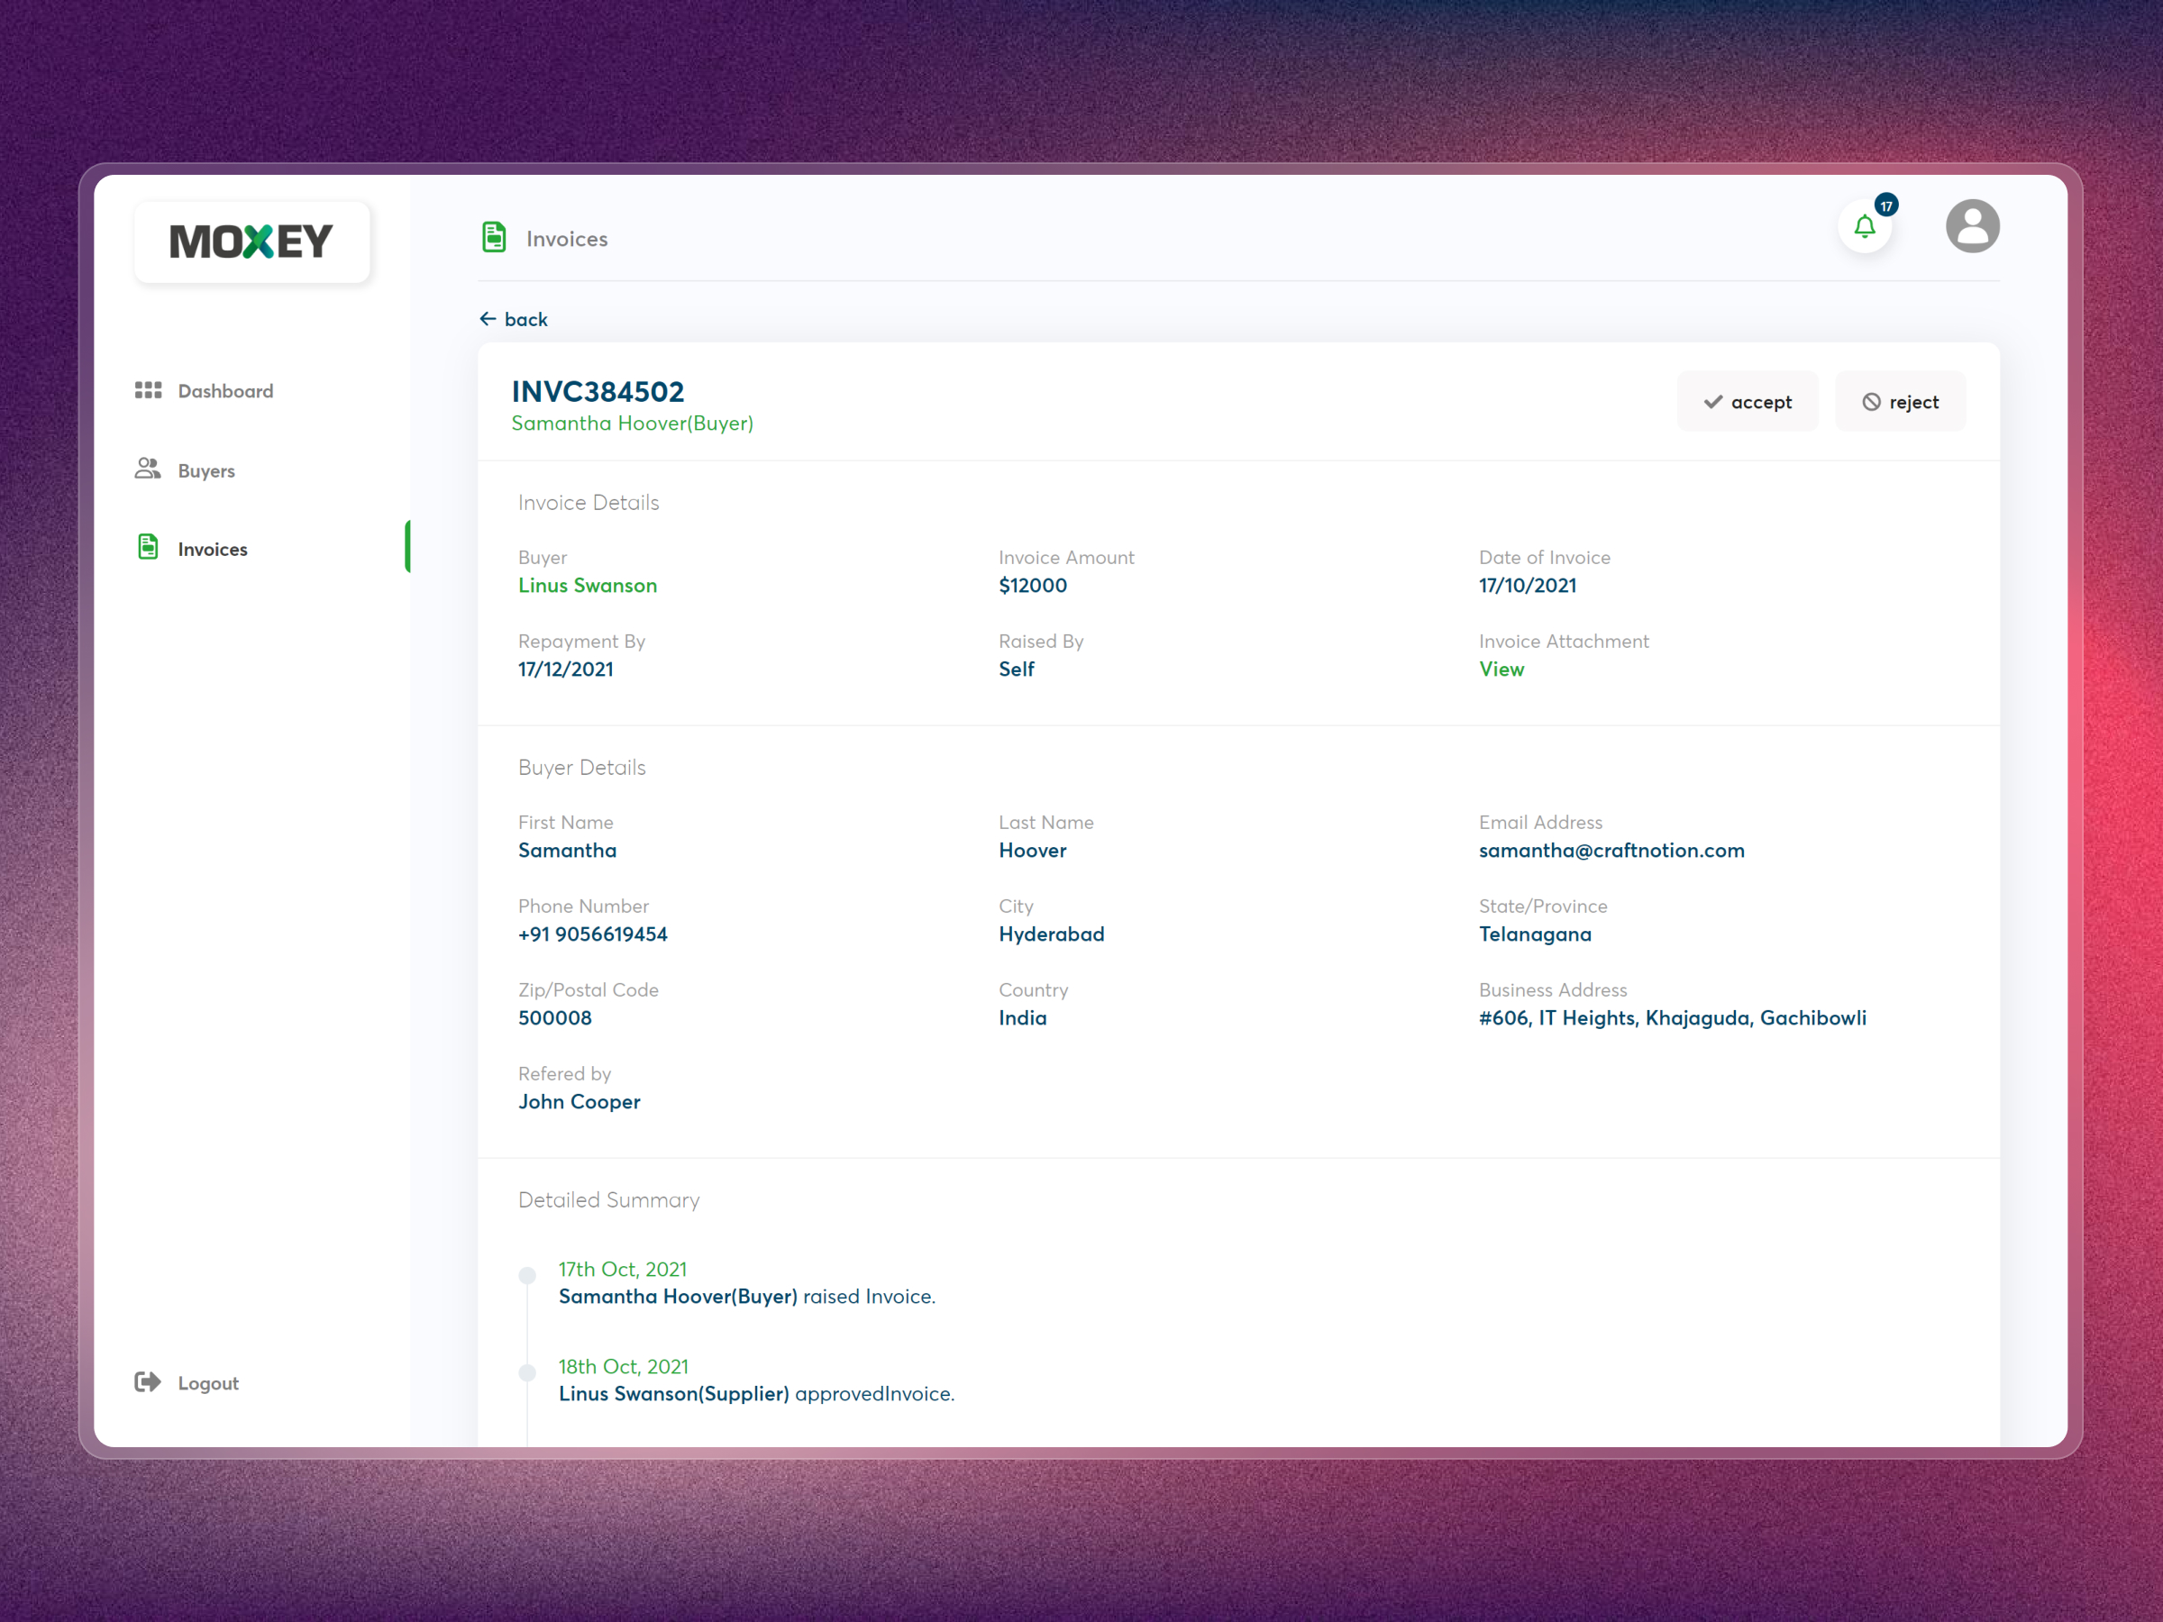View the invoice attachment

(x=1501, y=669)
